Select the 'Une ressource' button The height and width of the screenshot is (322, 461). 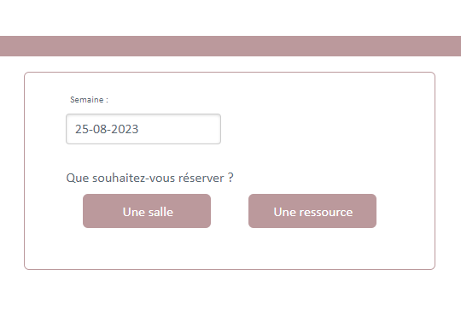point(312,211)
